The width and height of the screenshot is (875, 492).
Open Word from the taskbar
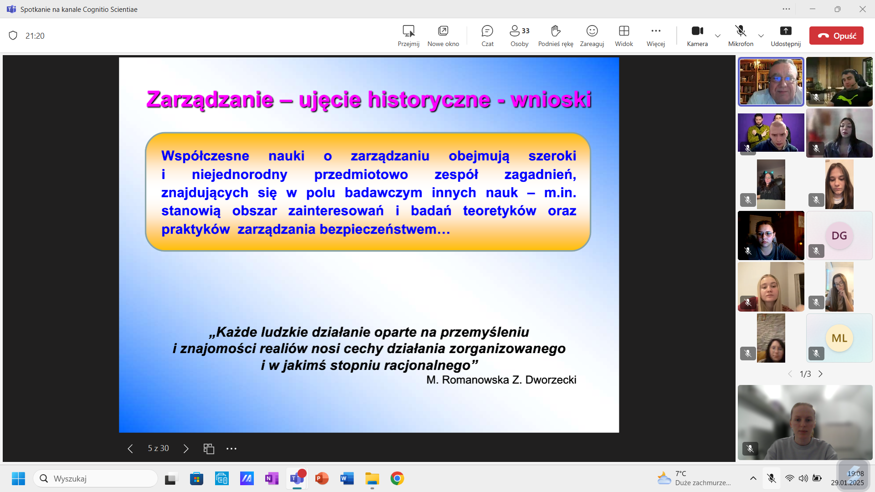(x=347, y=479)
